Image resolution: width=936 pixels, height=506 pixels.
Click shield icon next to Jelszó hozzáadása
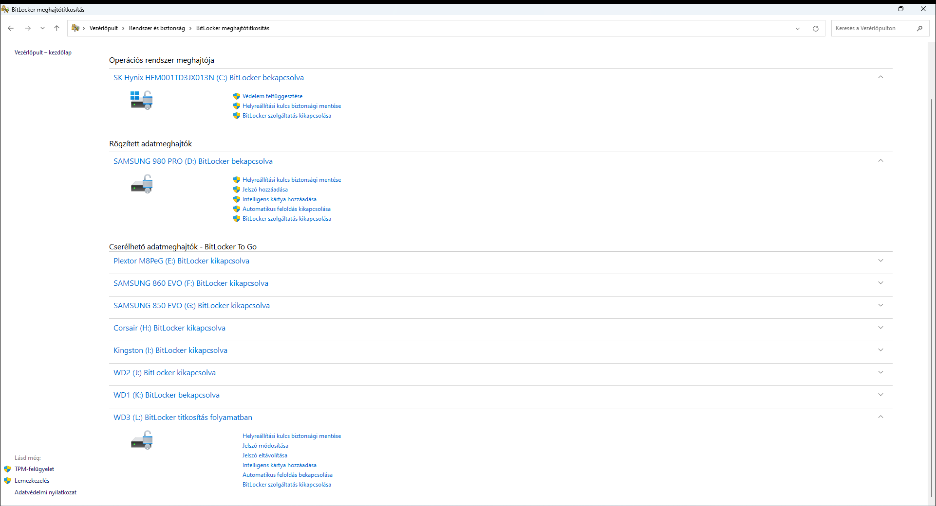click(237, 190)
